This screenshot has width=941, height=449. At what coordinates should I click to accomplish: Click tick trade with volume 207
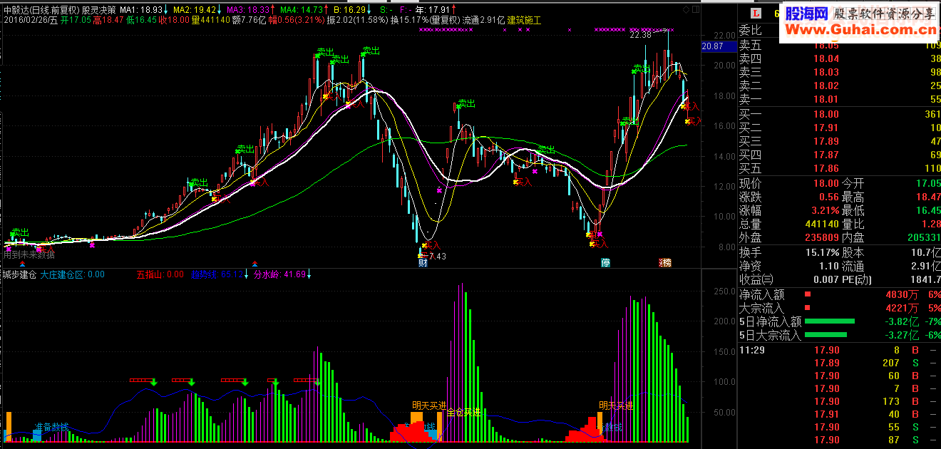[839, 363]
